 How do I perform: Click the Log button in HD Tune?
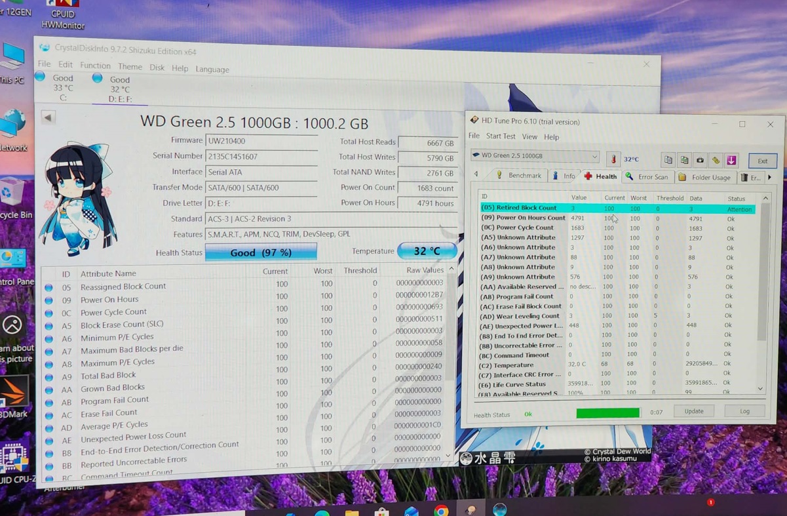(744, 411)
